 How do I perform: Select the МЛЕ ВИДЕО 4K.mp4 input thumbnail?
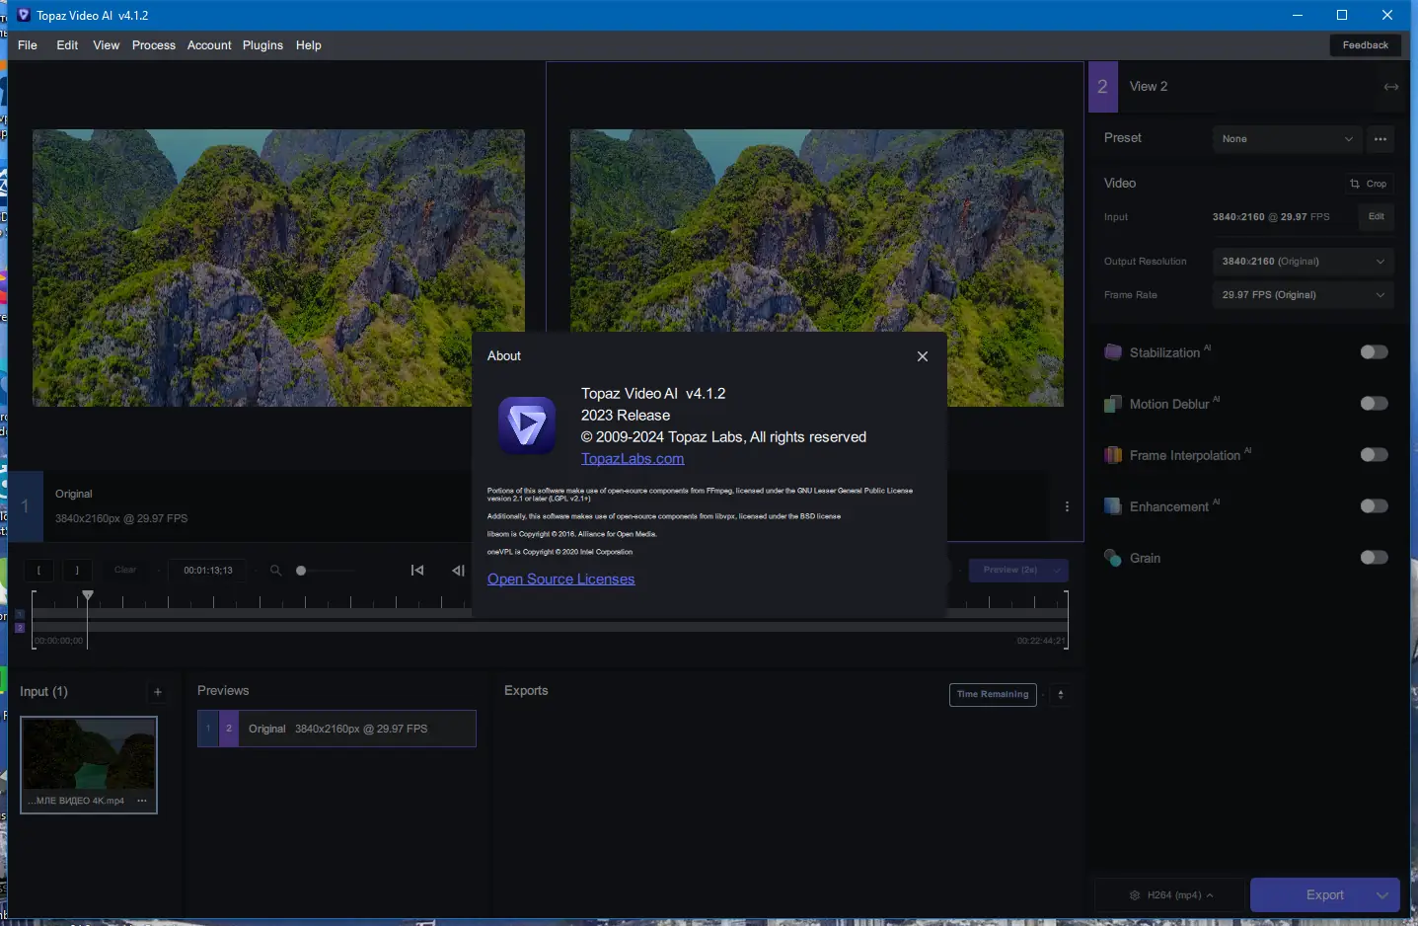(89, 765)
